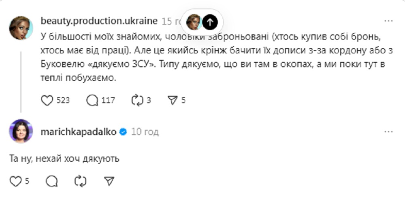View the 523 likes count on the post
This screenshot has width=405, height=197.
tap(63, 100)
